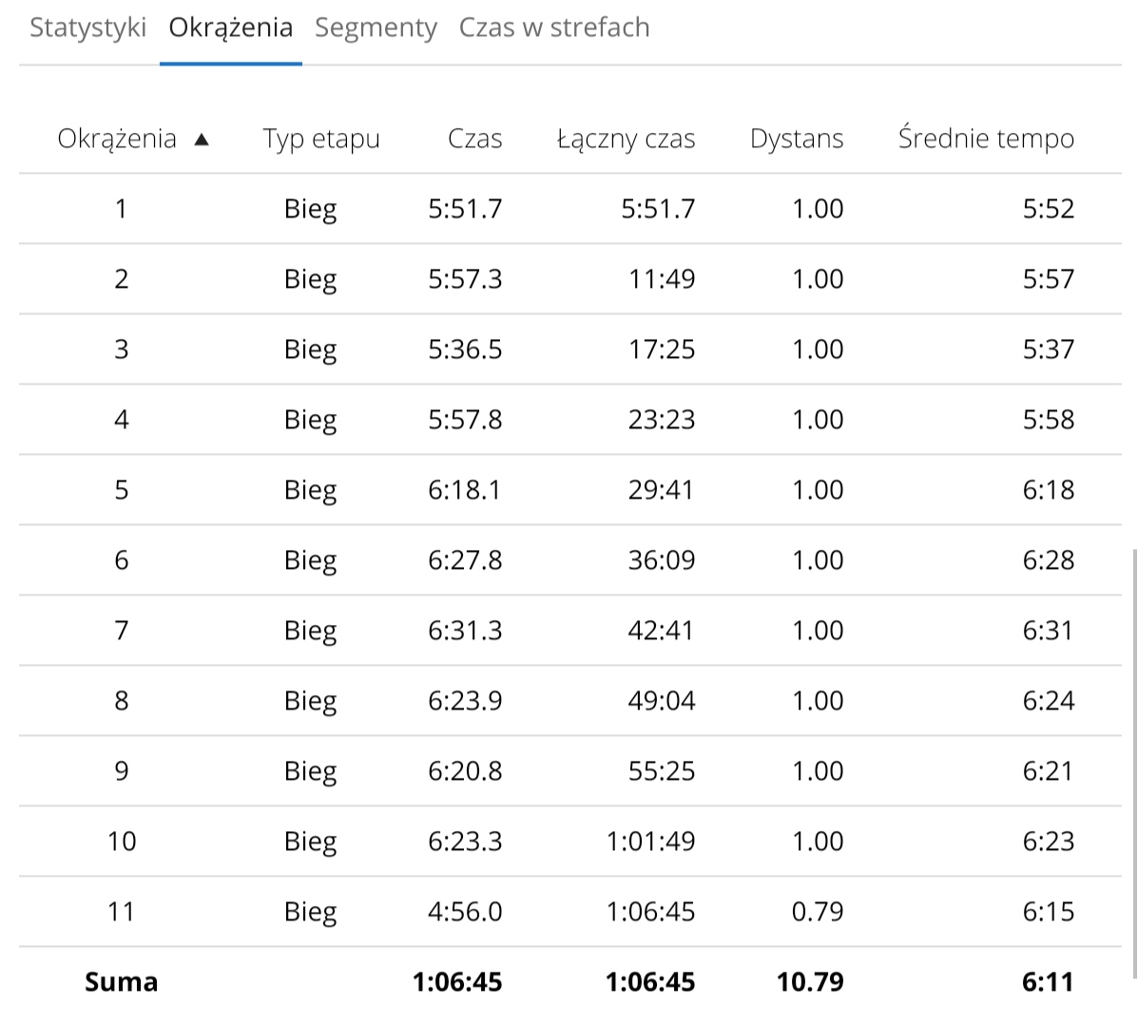Sort by the Typ etapu column header
Image resolution: width=1138 pixels, height=1024 pixels.
coord(321,140)
